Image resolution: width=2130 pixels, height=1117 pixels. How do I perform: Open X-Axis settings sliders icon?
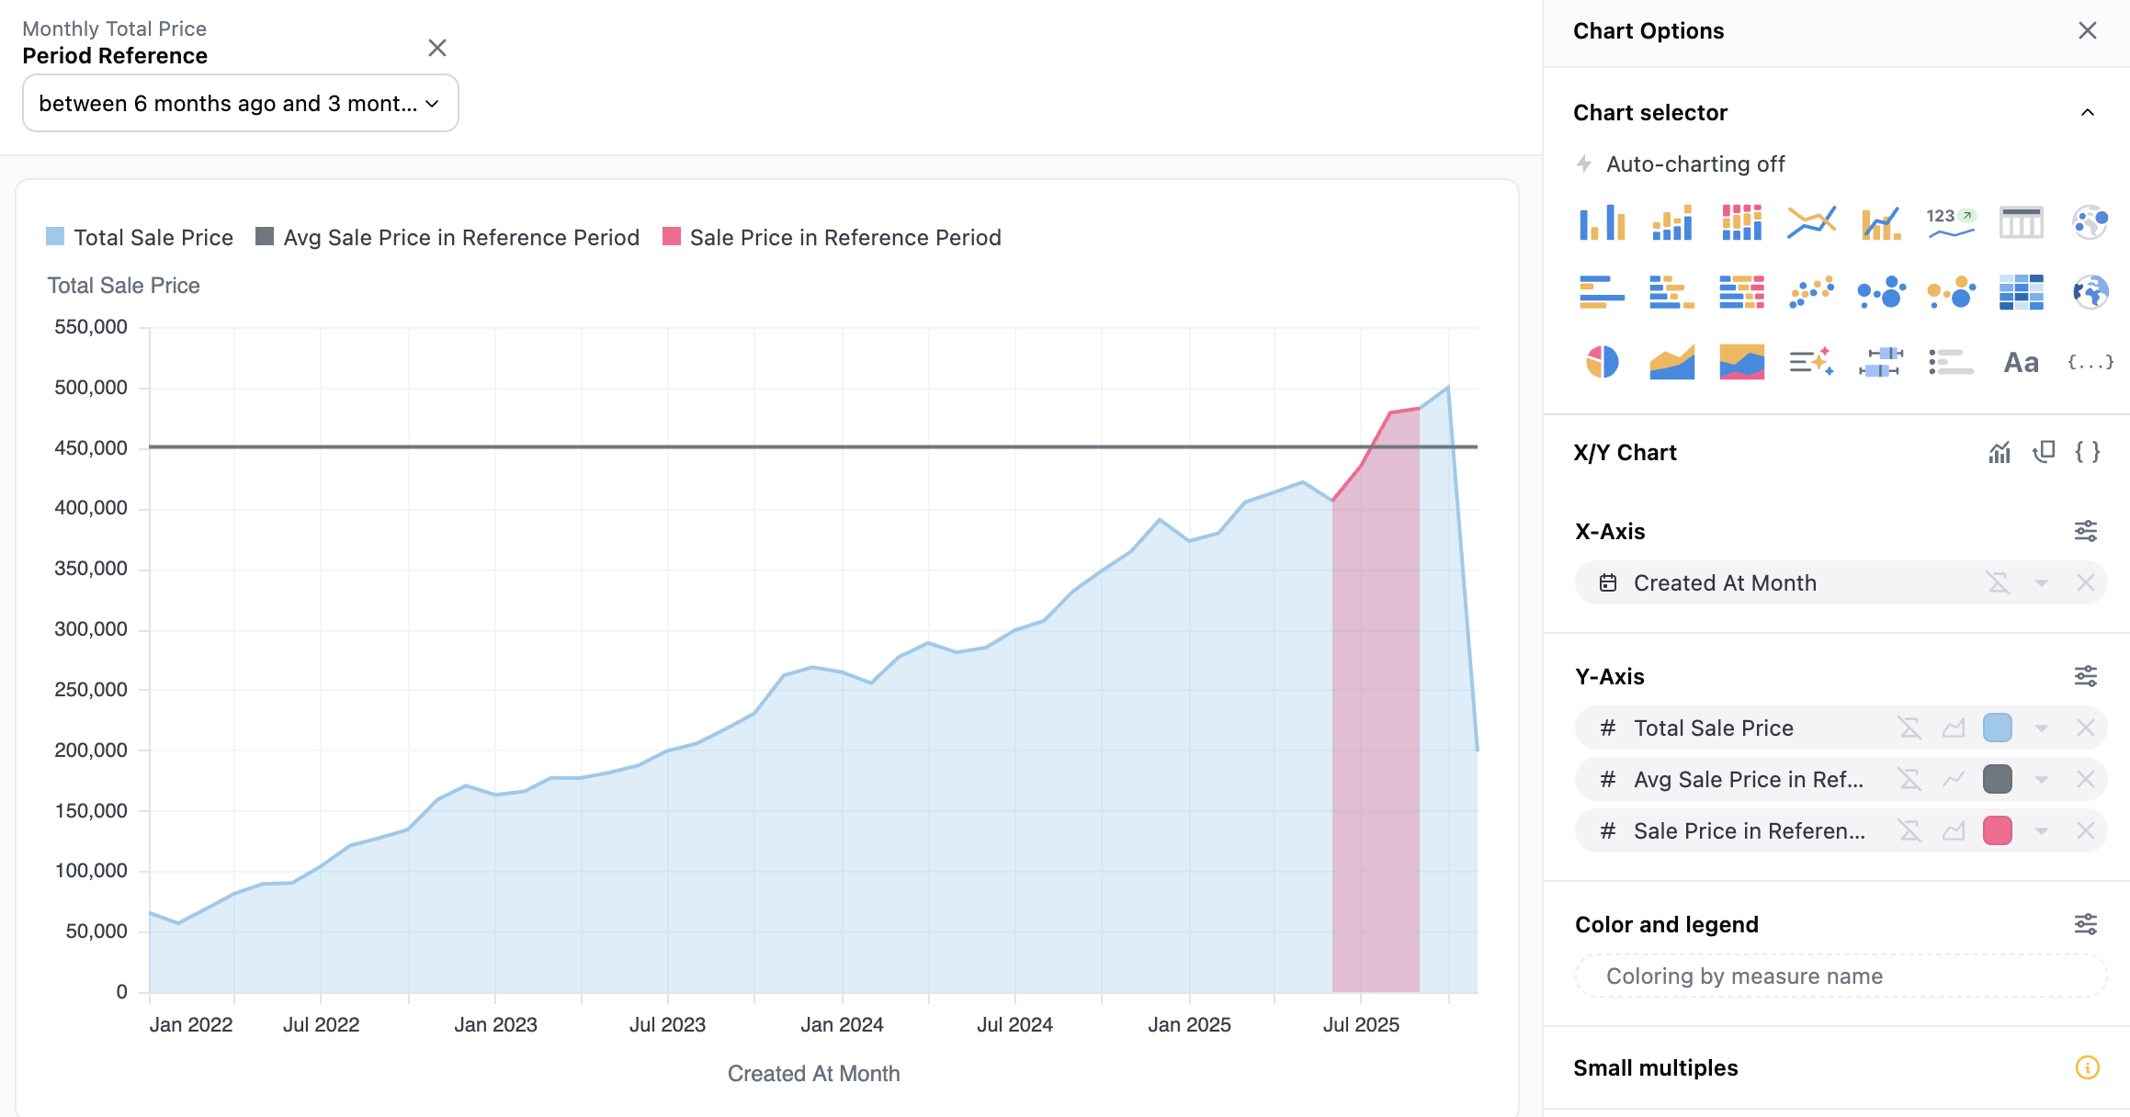click(x=2085, y=531)
